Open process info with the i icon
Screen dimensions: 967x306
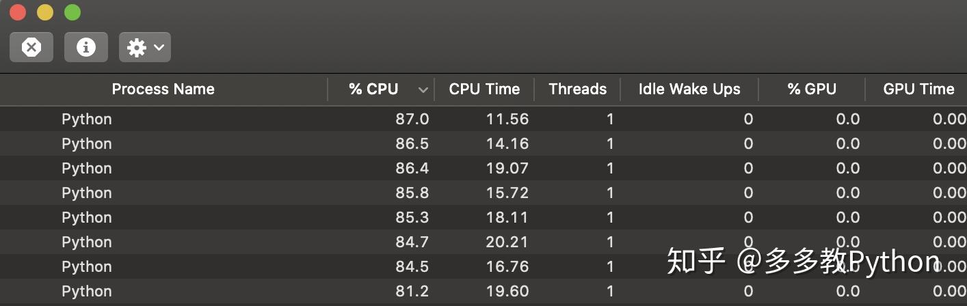click(x=85, y=47)
